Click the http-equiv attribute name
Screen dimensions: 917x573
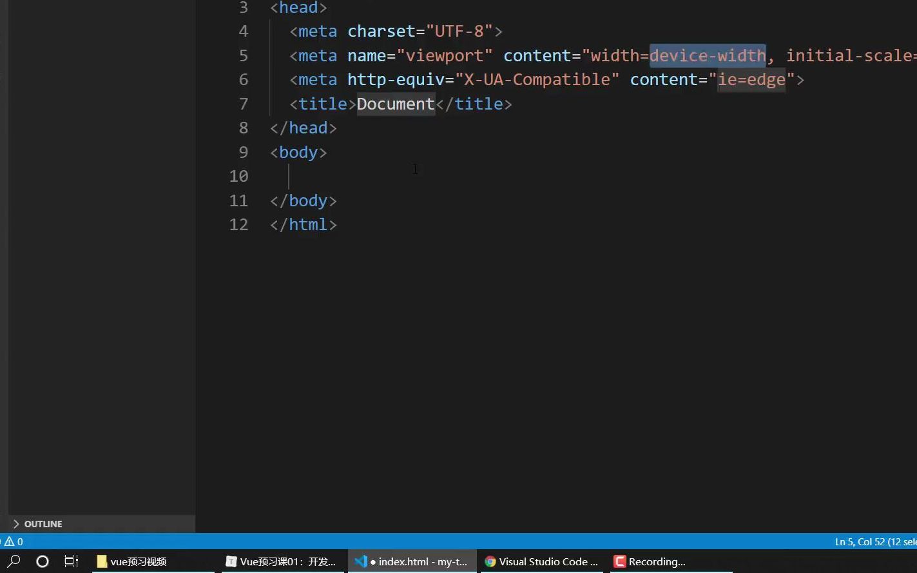point(396,80)
